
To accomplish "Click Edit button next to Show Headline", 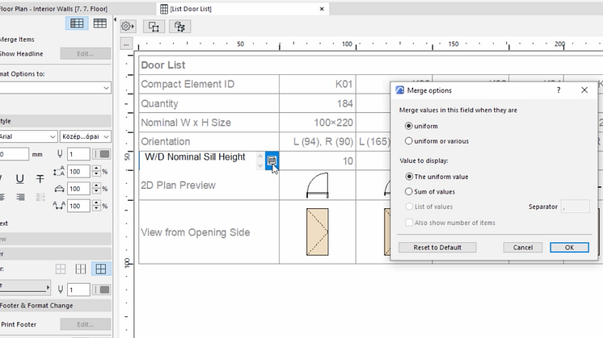I will click(86, 54).
